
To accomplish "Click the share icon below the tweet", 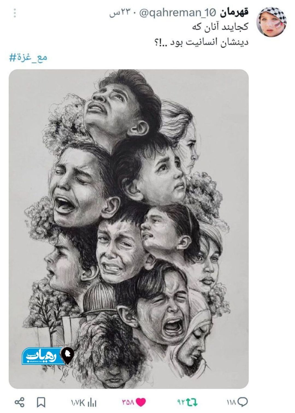I will (x=19, y=402).
